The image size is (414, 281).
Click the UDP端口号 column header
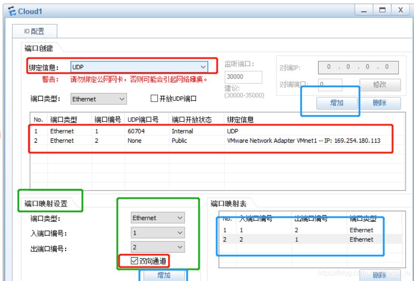[147, 120]
